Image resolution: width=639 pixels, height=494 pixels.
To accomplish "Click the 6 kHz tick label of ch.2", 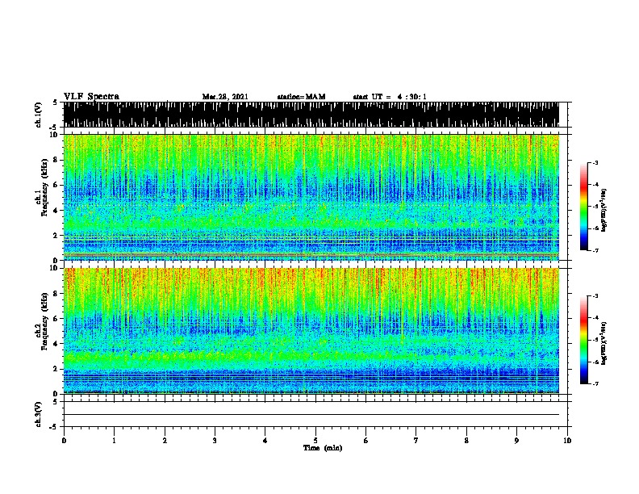I will pyautogui.click(x=56, y=318).
